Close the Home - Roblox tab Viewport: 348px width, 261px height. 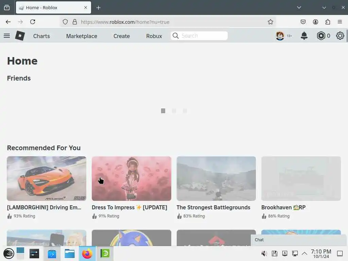point(86,7)
